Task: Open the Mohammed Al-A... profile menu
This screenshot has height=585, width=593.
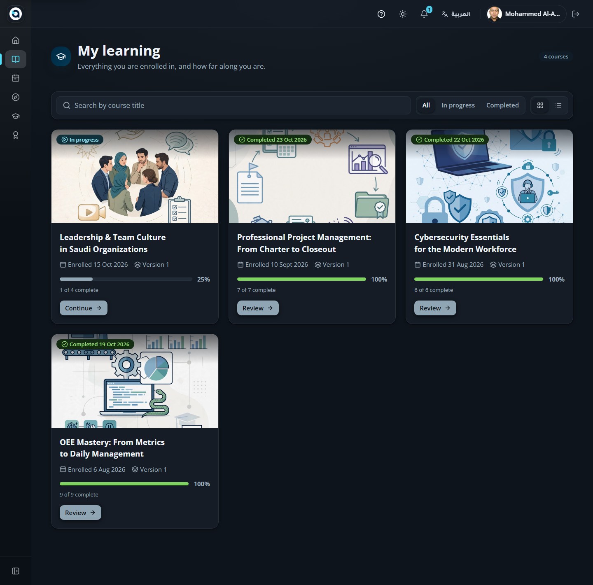Action: [525, 14]
